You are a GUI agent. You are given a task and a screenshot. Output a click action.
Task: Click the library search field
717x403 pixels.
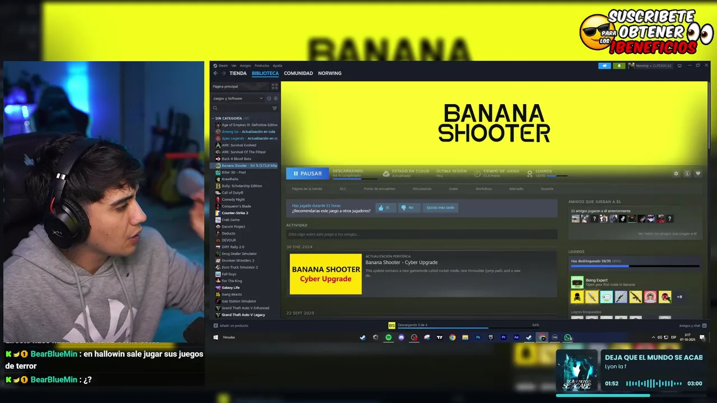click(x=241, y=108)
